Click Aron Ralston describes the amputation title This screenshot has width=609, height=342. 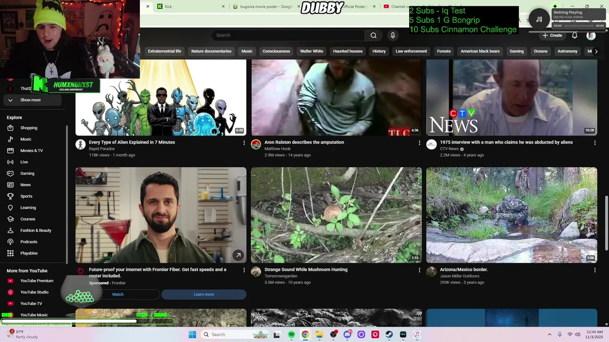[x=304, y=142]
